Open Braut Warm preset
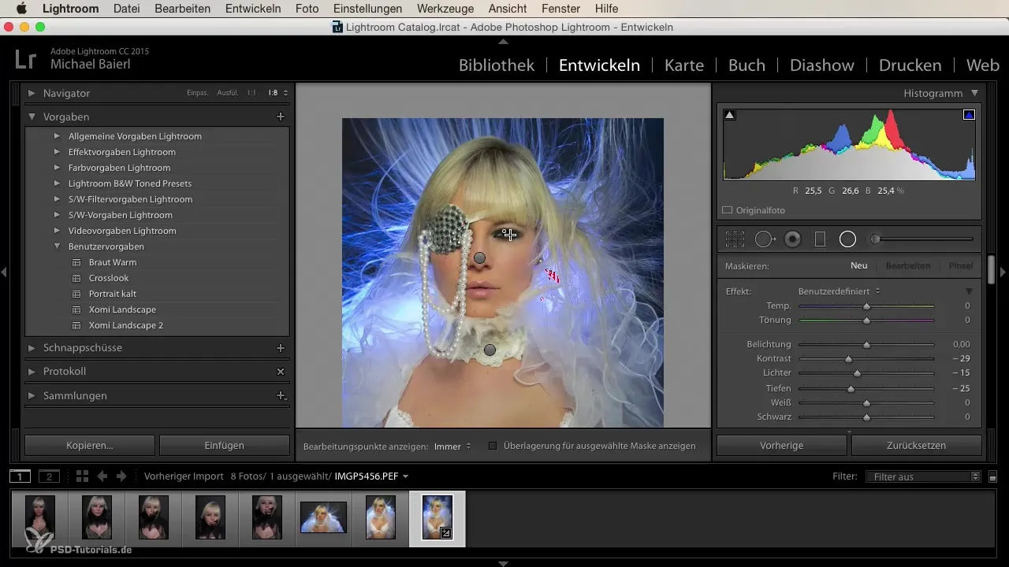Viewport: 1009px width, 567px height. pyautogui.click(x=113, y=262)
